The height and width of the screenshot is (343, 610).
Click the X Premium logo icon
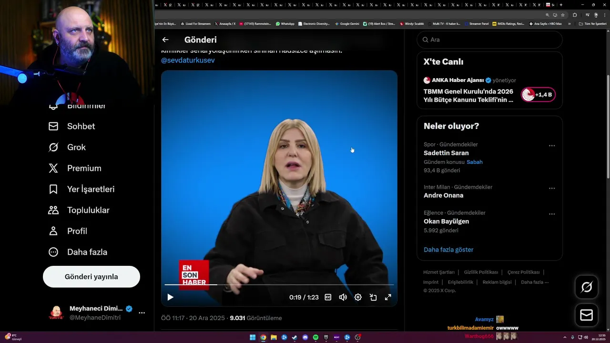coord(53,168)
